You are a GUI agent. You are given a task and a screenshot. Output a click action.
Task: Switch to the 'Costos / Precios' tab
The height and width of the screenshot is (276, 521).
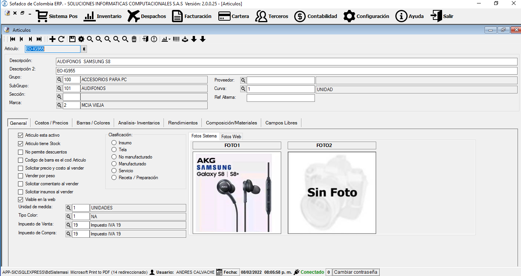point(51,123)
